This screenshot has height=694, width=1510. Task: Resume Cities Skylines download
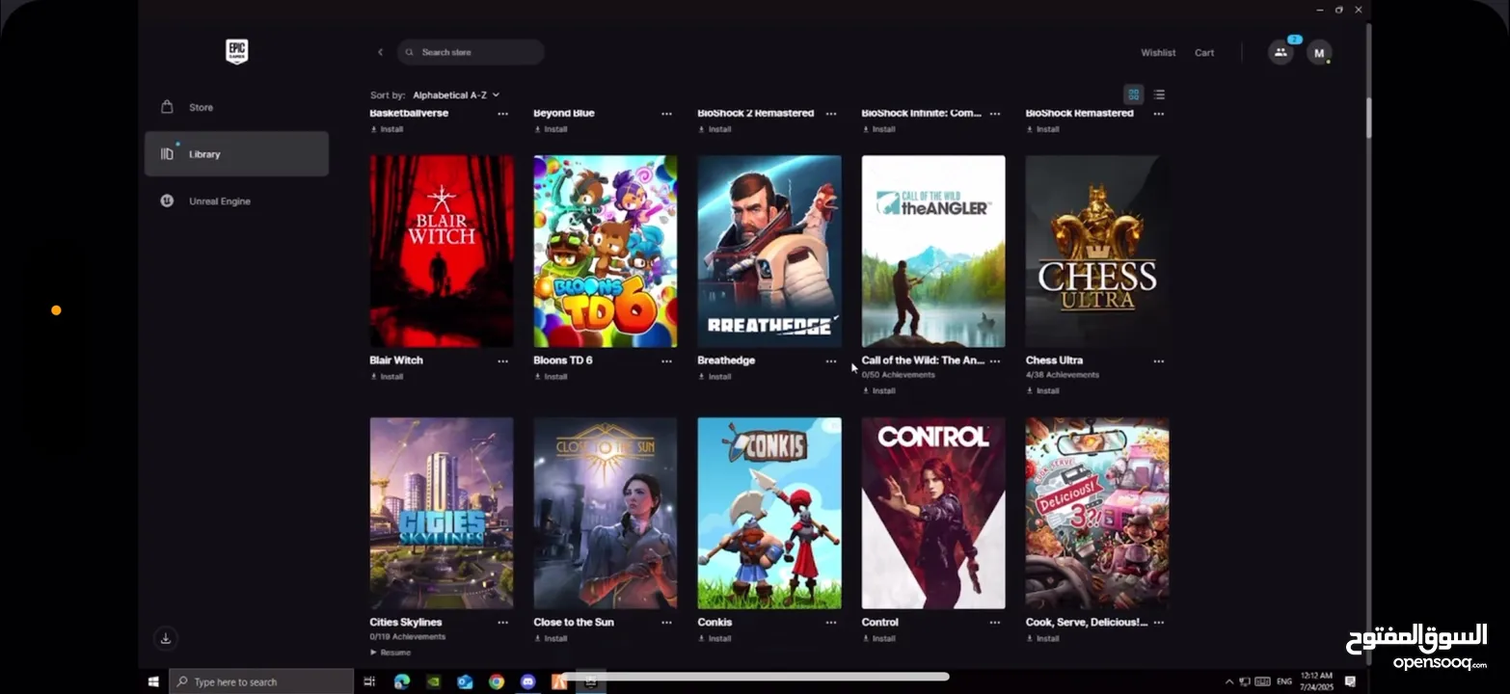tap(391, 653)
